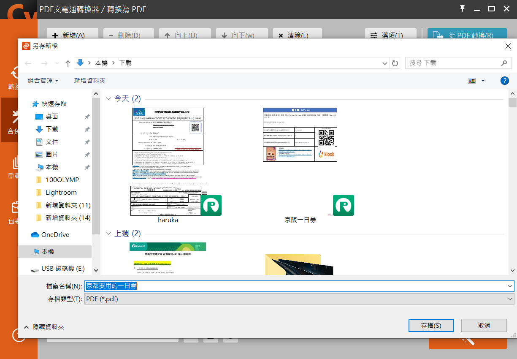
Task: Click the 取消 button
Action: pos(484,325)
